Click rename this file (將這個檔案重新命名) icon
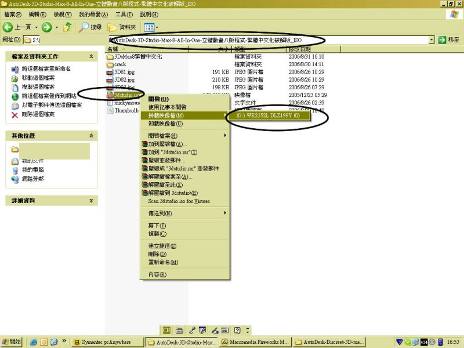The width and height of the screenshot is (464, 348). [15, 69]
